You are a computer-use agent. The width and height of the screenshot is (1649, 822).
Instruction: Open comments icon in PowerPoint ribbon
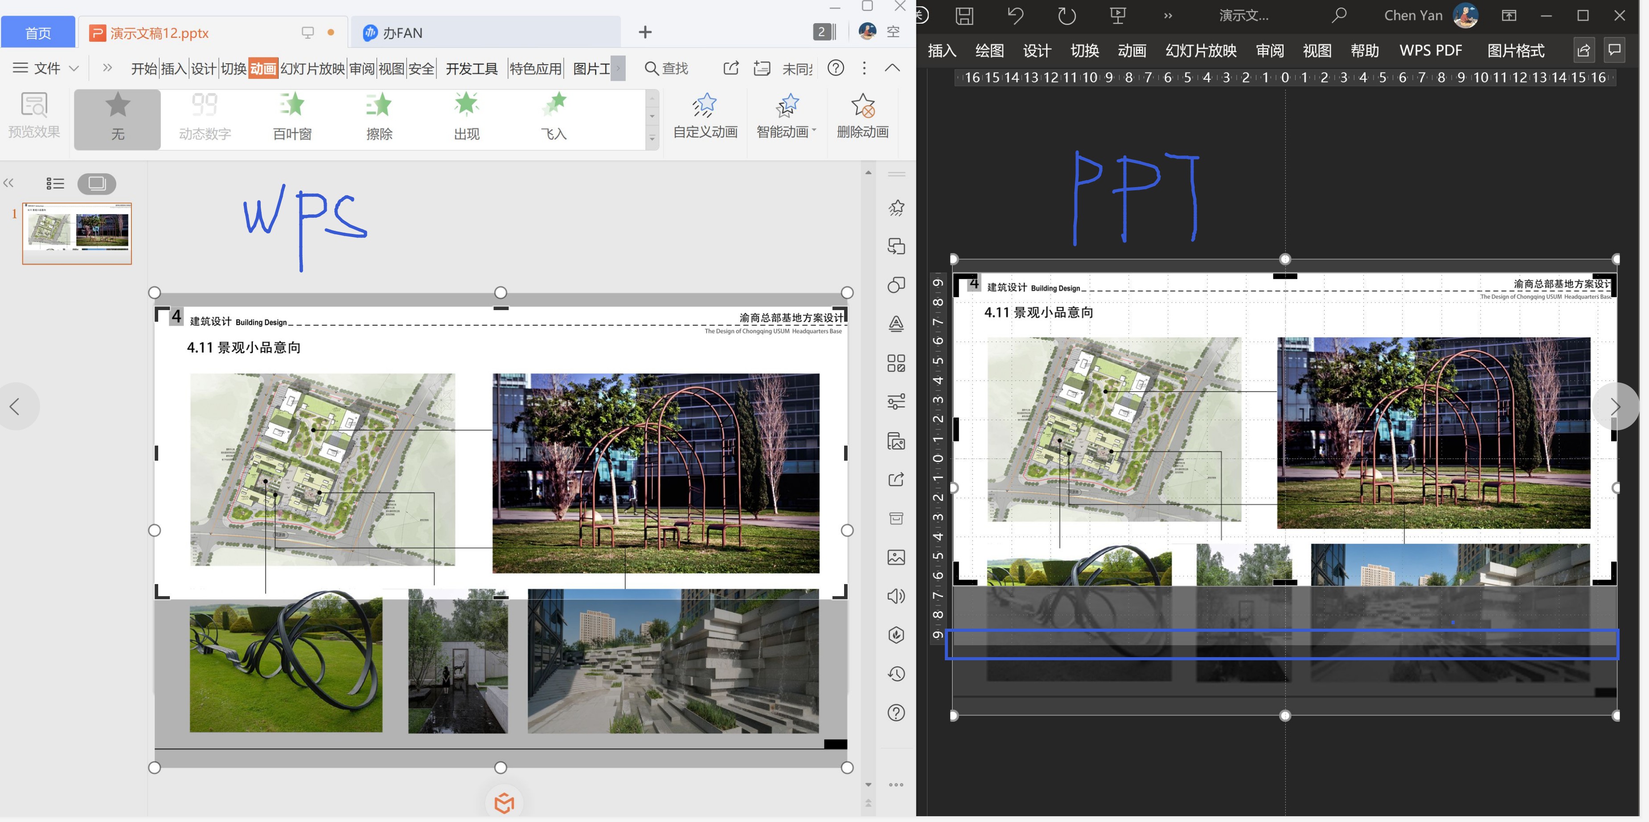click(x=1614, y=50)
